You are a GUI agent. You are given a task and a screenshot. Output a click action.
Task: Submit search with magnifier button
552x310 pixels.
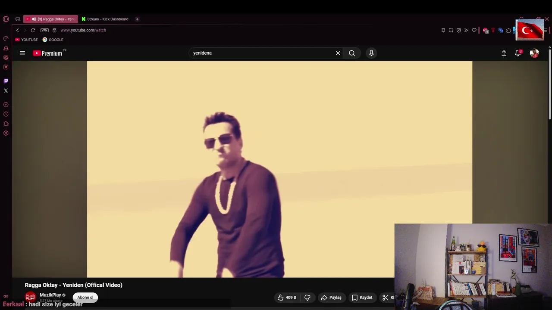(x=352, y=53)
